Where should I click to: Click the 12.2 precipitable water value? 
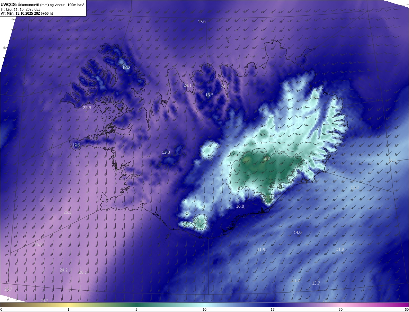pos(126,68)
